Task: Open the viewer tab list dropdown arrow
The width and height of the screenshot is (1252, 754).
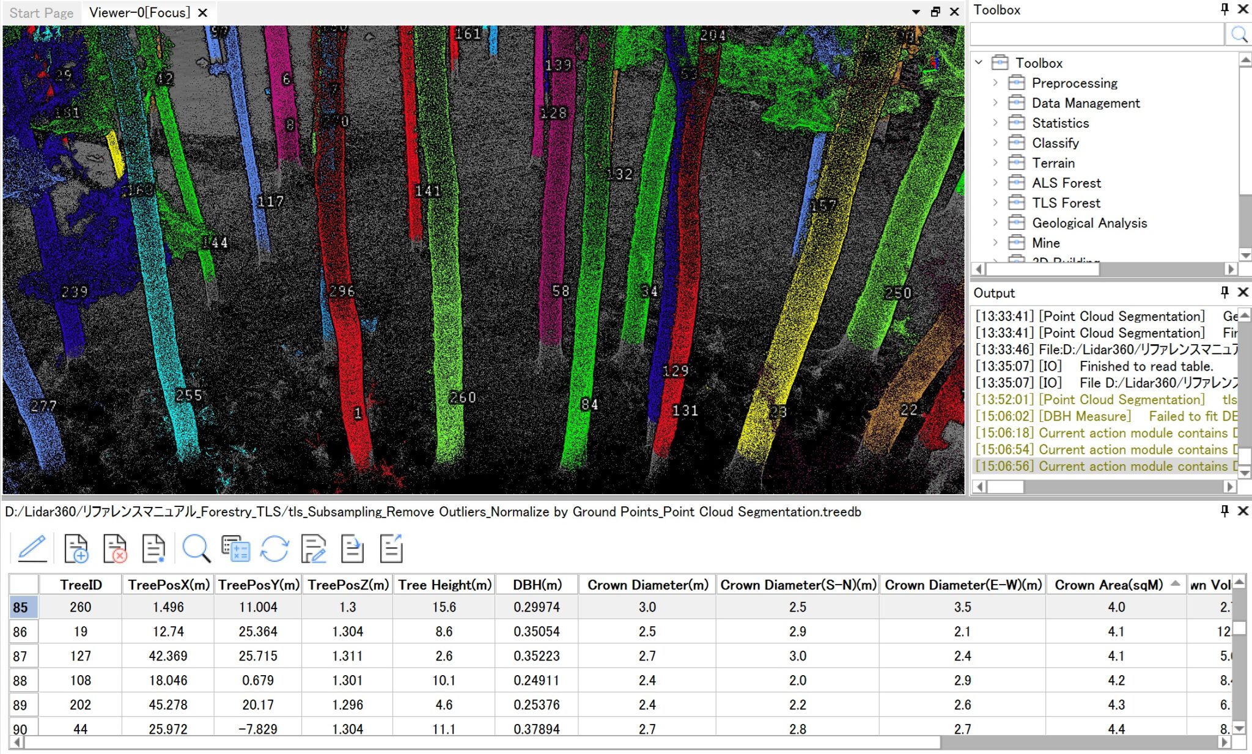Action: 916,12
